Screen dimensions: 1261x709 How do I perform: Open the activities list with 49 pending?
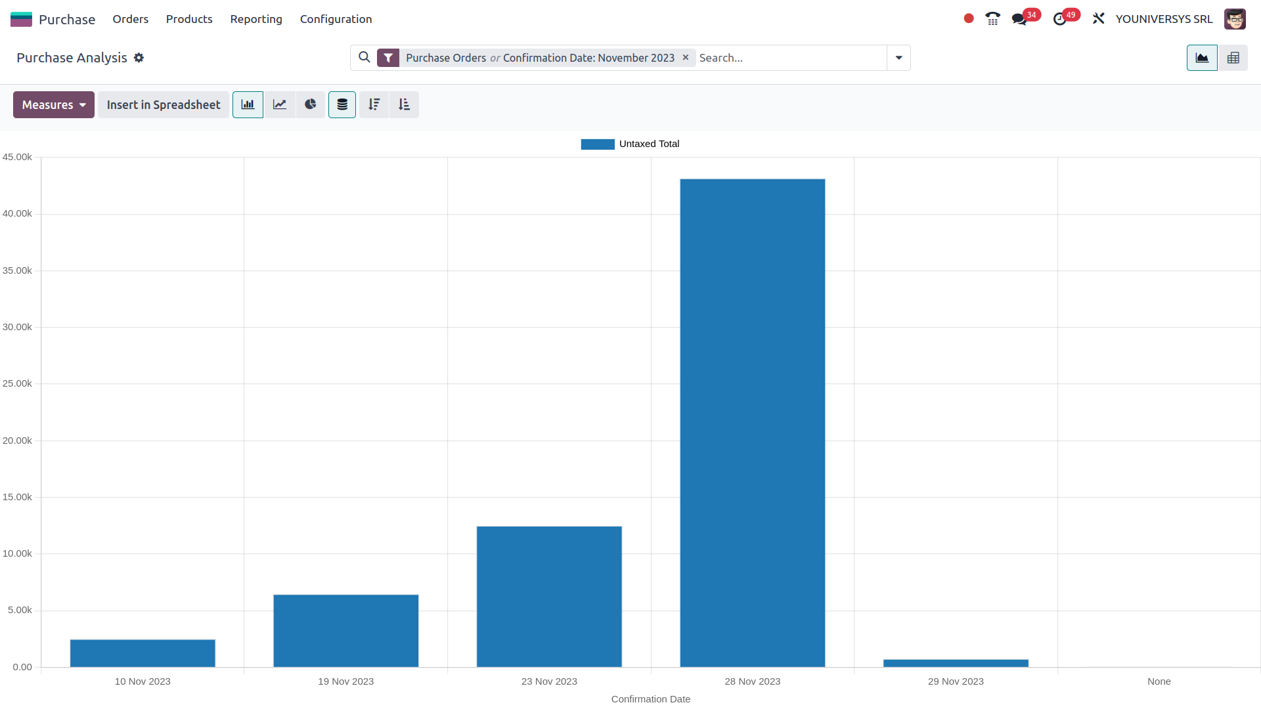pos(1060,18)
